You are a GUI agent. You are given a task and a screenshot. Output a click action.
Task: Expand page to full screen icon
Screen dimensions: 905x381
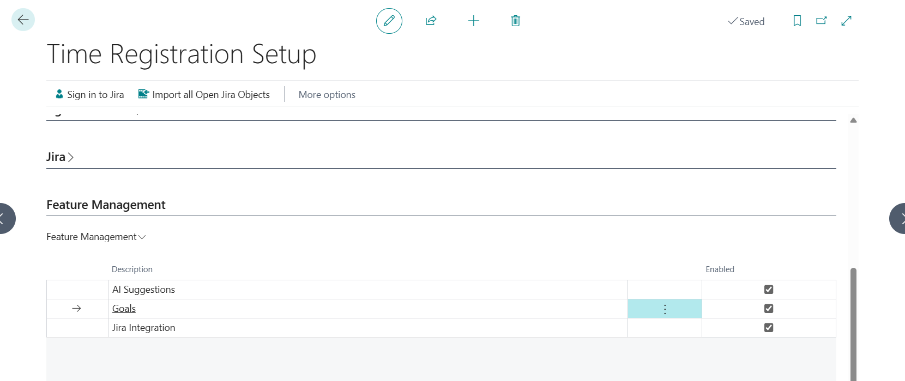[846, 21]
